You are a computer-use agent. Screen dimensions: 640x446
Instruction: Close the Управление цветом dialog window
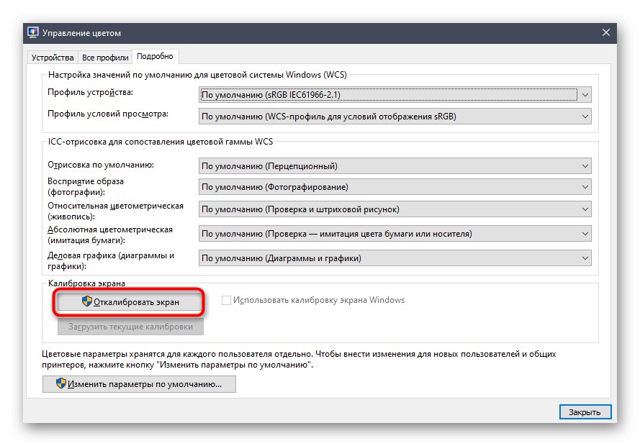point(605,32)
